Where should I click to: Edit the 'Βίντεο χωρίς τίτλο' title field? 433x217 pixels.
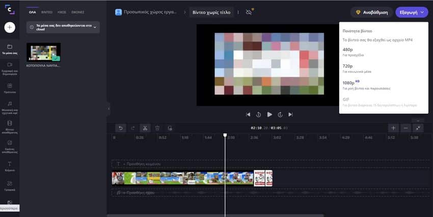[x=211, y=12]
